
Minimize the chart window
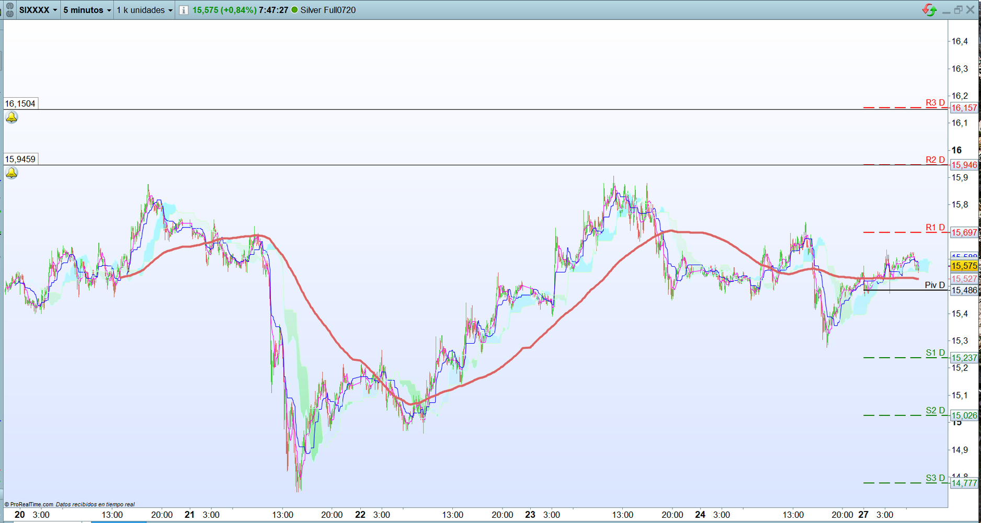[946, 10]
